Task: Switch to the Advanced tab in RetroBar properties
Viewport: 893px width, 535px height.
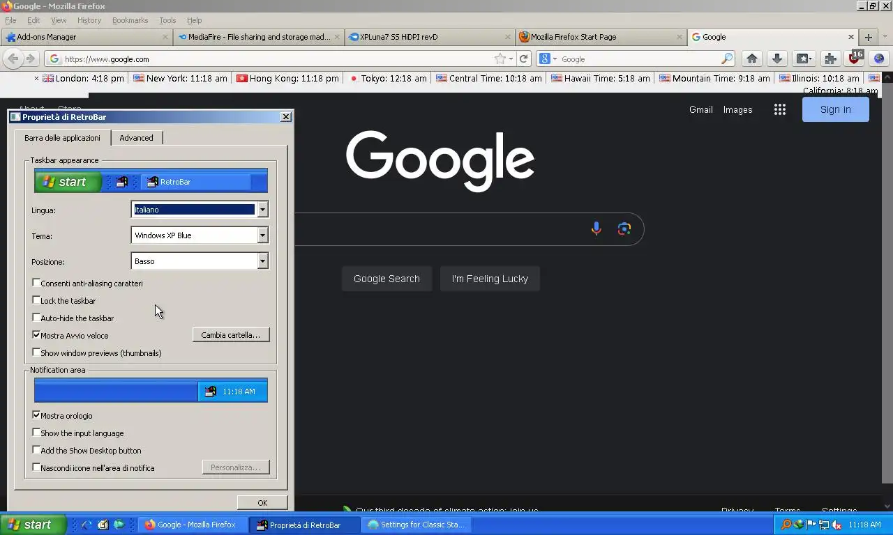Action: pyautogui.click(x=136, y=138)
